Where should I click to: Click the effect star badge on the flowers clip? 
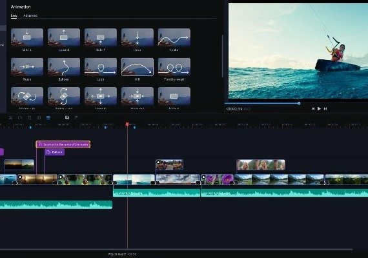[x=203, y=177]
